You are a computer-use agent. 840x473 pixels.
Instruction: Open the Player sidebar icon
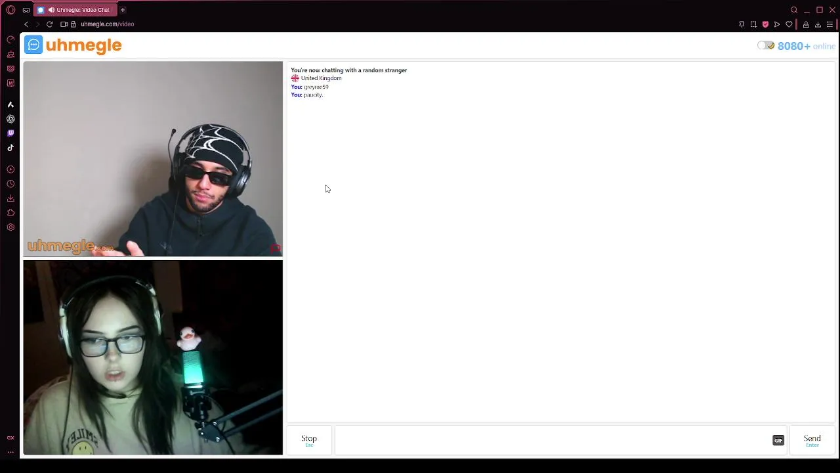[10, 169]
